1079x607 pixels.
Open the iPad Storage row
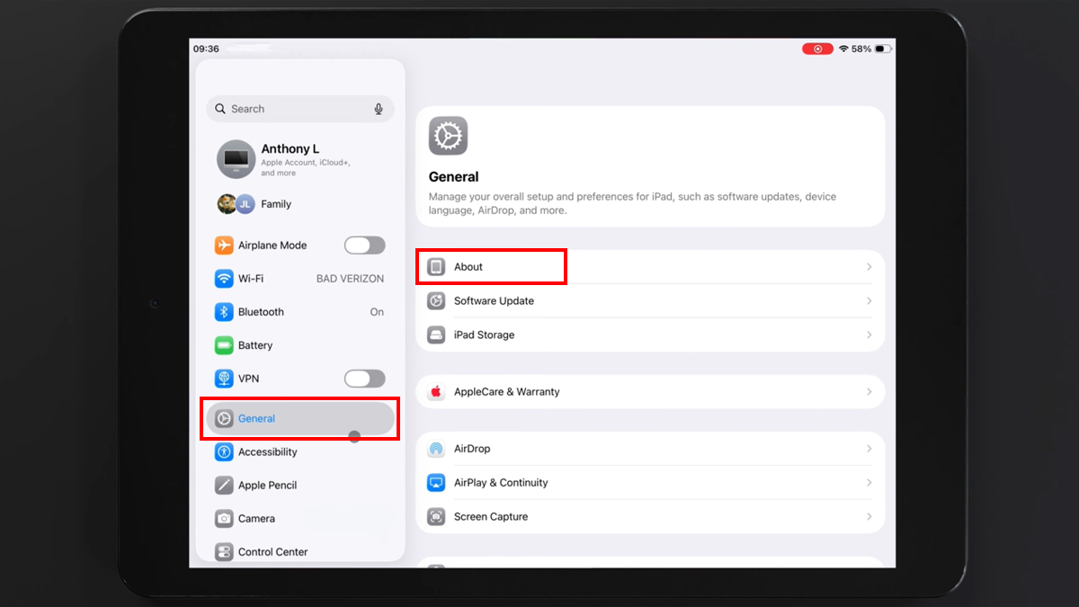coord(650,335)
